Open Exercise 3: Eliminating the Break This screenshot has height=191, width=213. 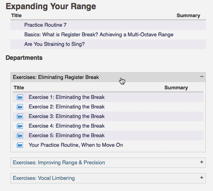[66, 116]
